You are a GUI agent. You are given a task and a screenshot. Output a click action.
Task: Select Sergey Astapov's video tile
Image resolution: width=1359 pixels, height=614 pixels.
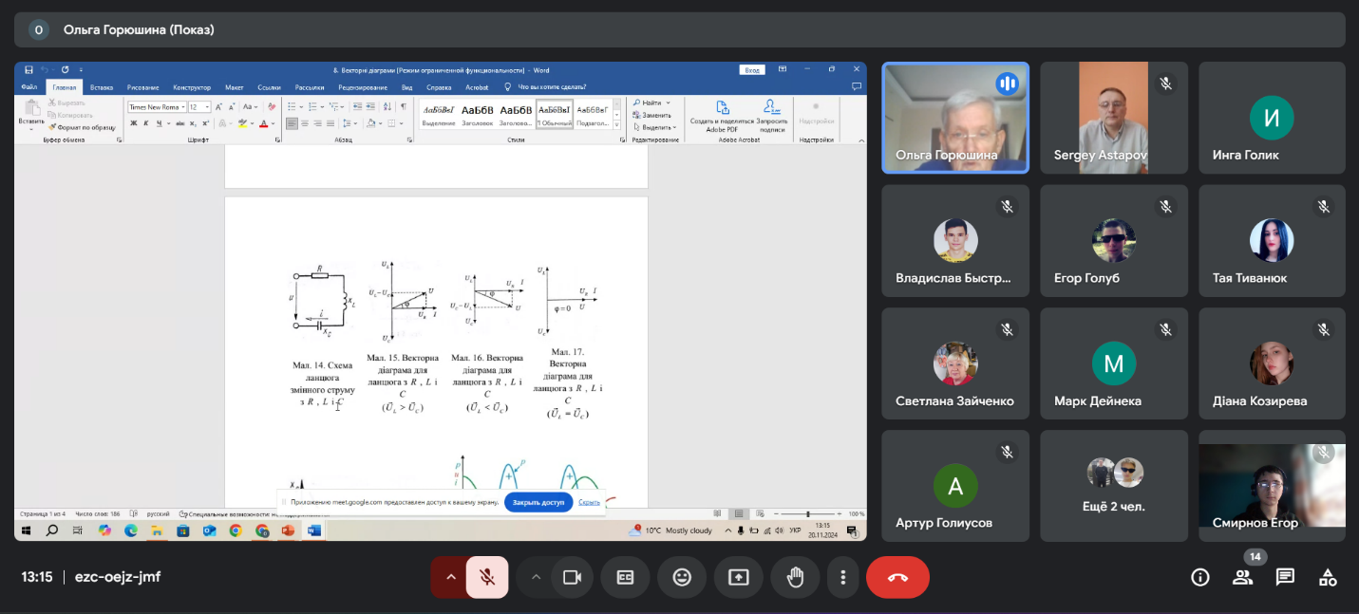pyautogui.click(x=1114, y=118)
